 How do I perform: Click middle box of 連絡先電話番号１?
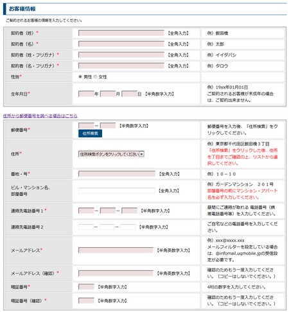108,211
